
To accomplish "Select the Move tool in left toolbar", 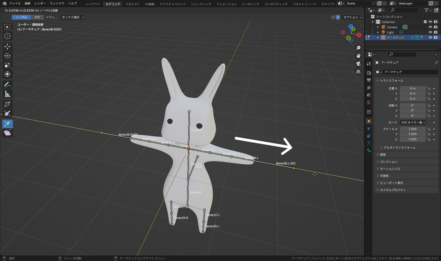I will pos(7,47).
